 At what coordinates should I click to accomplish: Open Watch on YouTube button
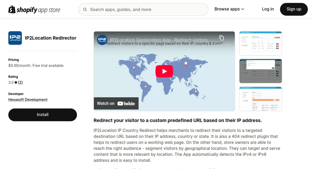click(x=116, y=103)
